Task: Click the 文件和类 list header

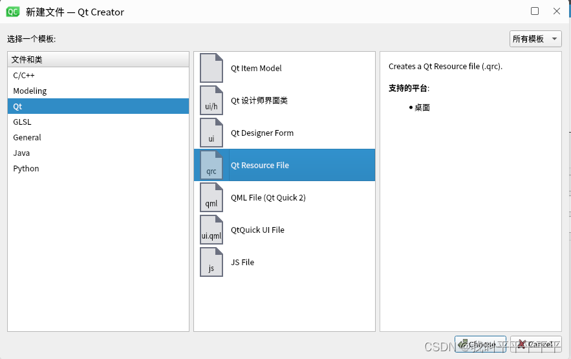Action: (x=98, y=60)
